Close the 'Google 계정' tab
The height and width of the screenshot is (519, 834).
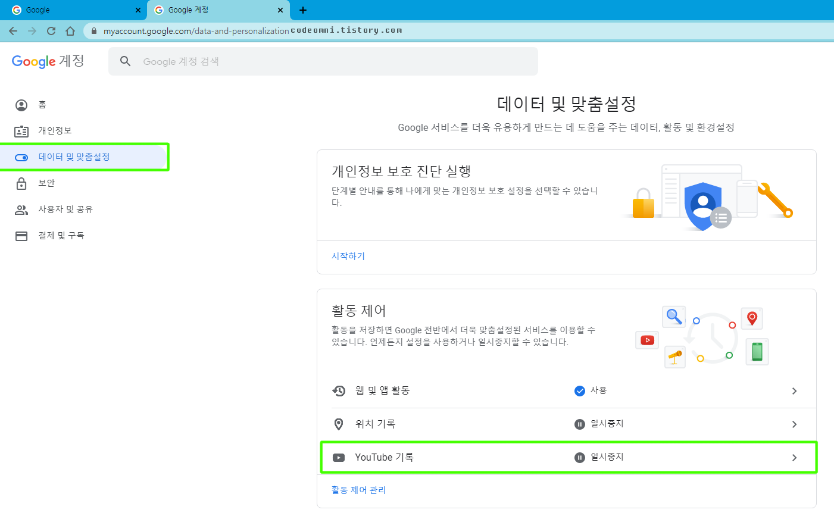tap(280, 10)
